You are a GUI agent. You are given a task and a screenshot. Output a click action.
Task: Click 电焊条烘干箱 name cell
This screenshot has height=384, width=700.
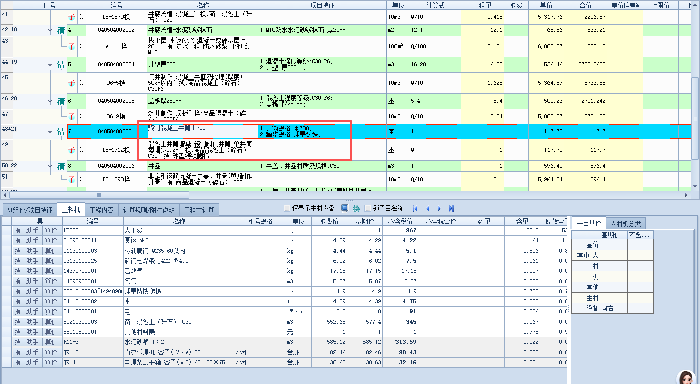(x=179, y=362)
